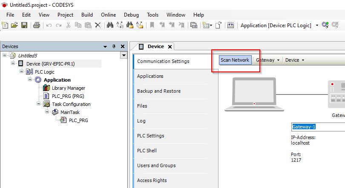
Task: Click the Print toolbar icon
Action: [37, 25]
